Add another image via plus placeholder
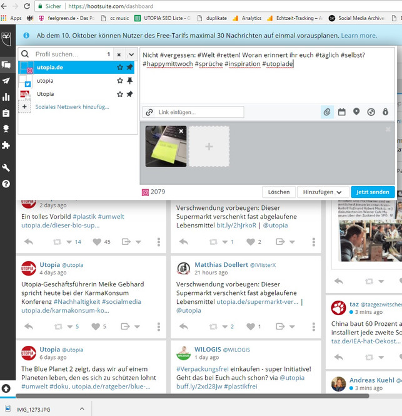The height and width of the screenshot is (416, 402). (209, 147)
